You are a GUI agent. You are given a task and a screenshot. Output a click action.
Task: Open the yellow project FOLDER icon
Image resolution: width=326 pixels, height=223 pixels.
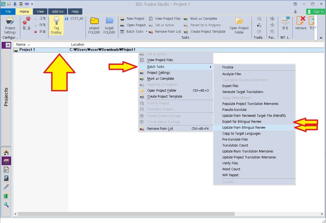tap(94, 25)
